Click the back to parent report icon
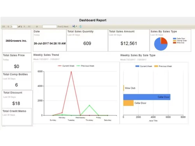This screenshot has width=195, height=146. [37, 26]
